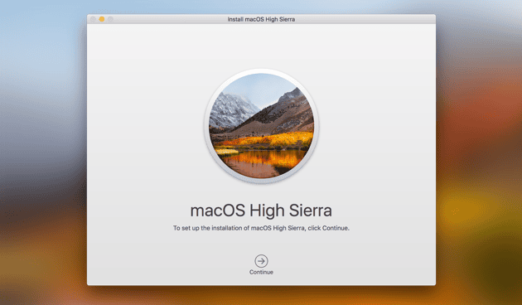Click the disabled zoom button in title bar
This screenshot has height=305, width=522.
click(x=110, y=19)
